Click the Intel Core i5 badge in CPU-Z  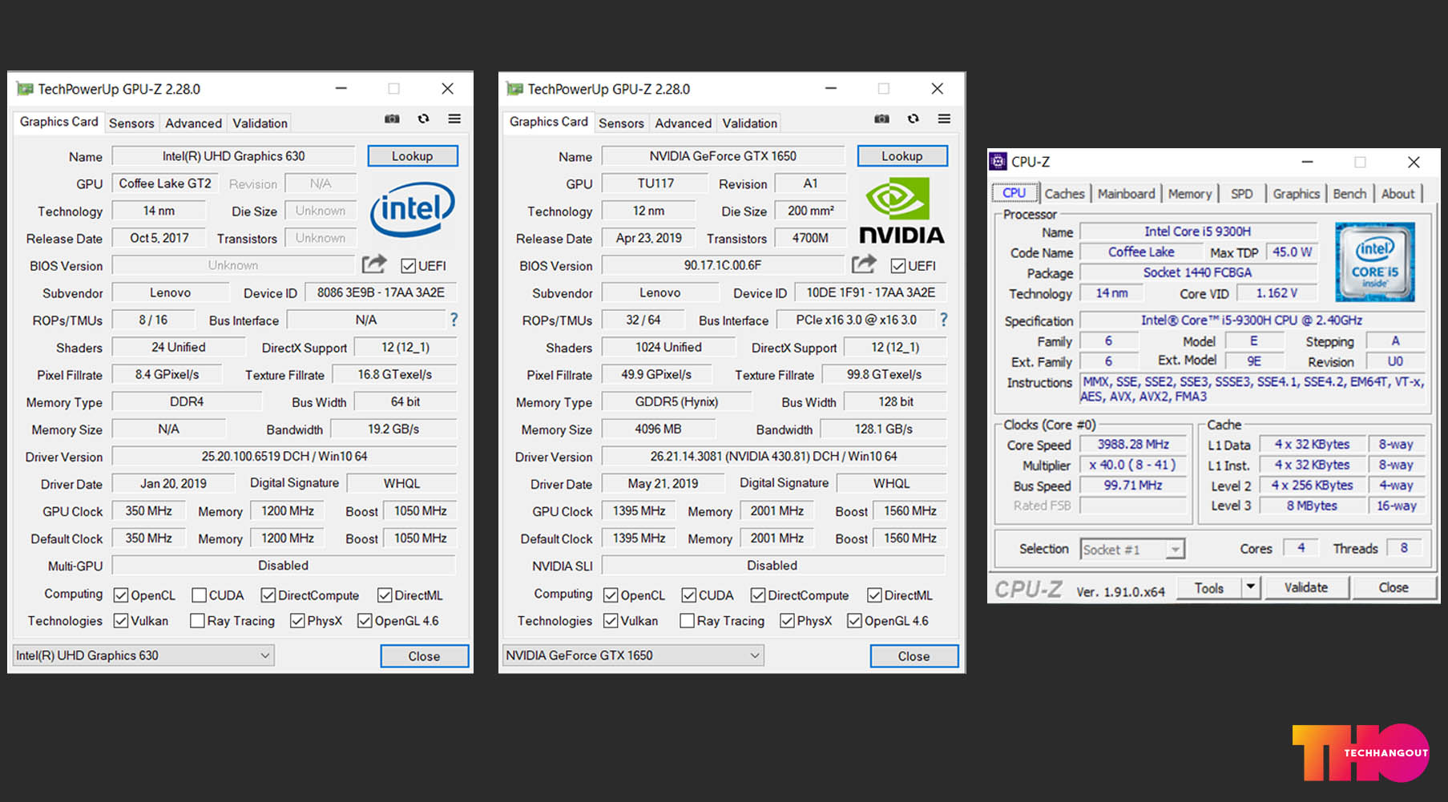coord(1375,261)
